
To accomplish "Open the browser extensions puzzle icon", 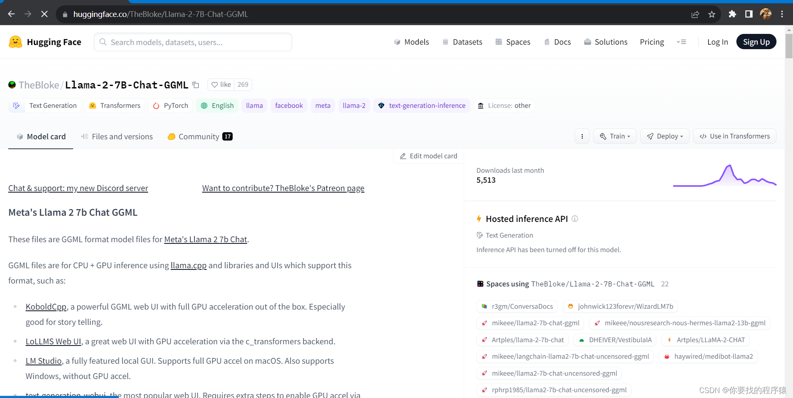I will tap(732, 14).
